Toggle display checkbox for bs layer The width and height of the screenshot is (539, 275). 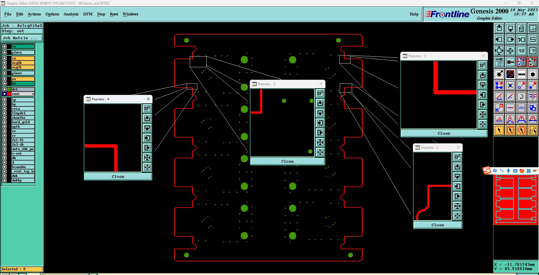tap(4, 83)
